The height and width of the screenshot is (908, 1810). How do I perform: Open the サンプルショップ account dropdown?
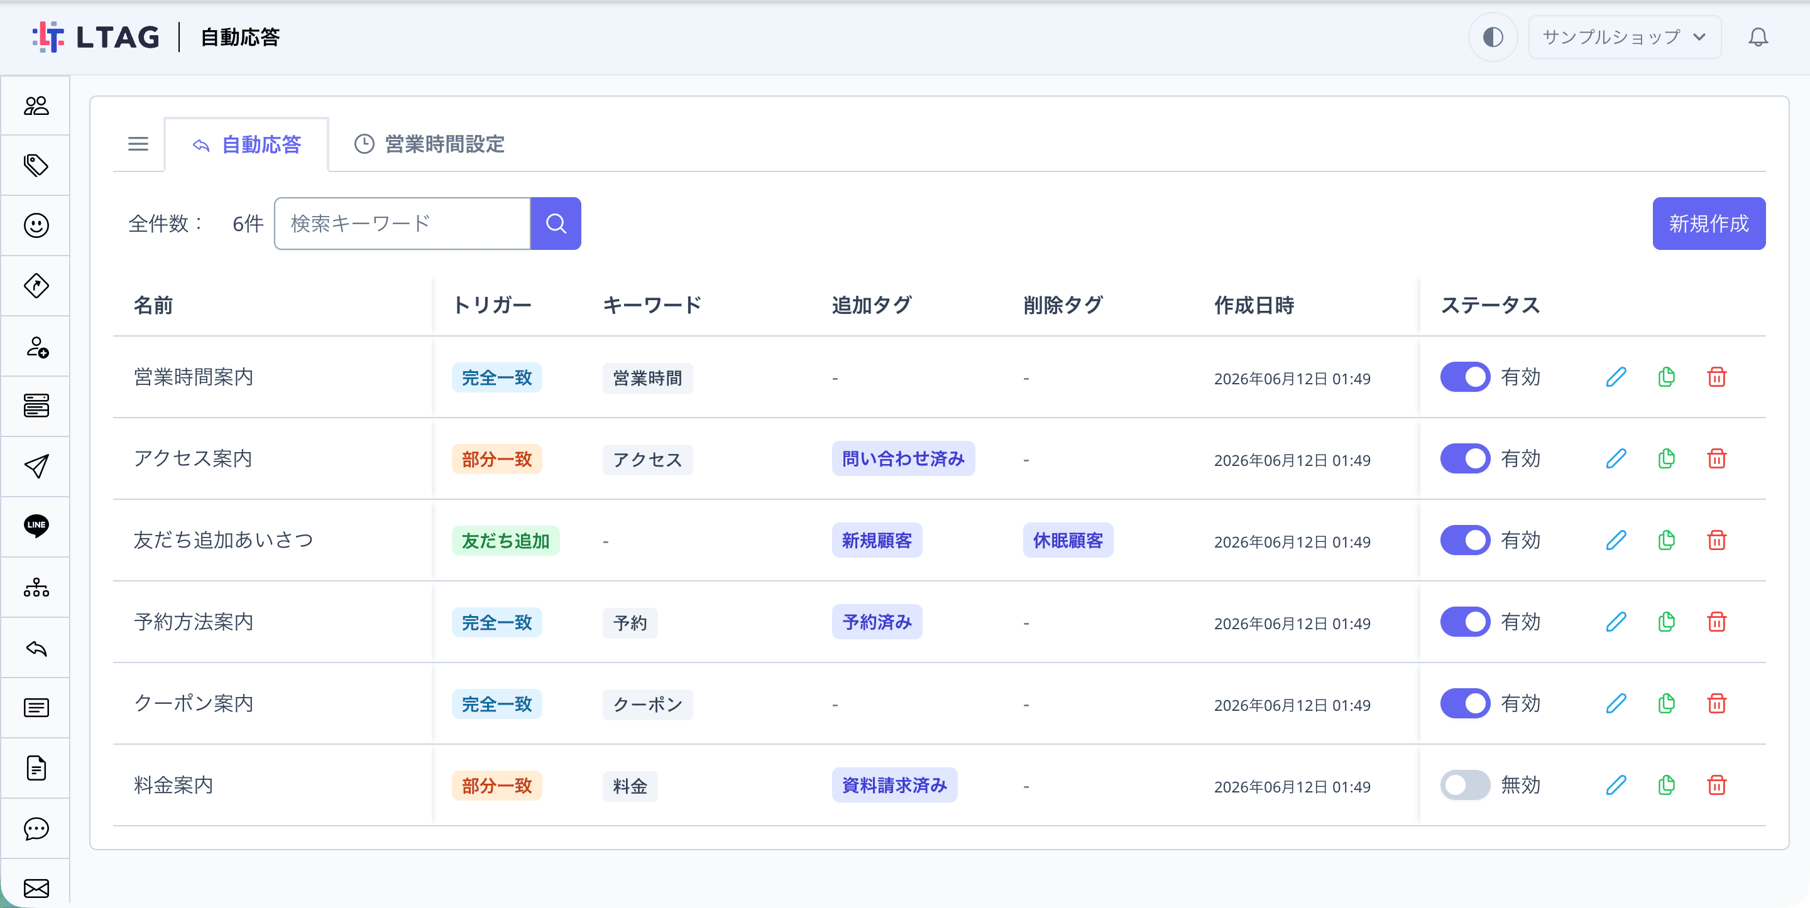[x=1624, y=36]
